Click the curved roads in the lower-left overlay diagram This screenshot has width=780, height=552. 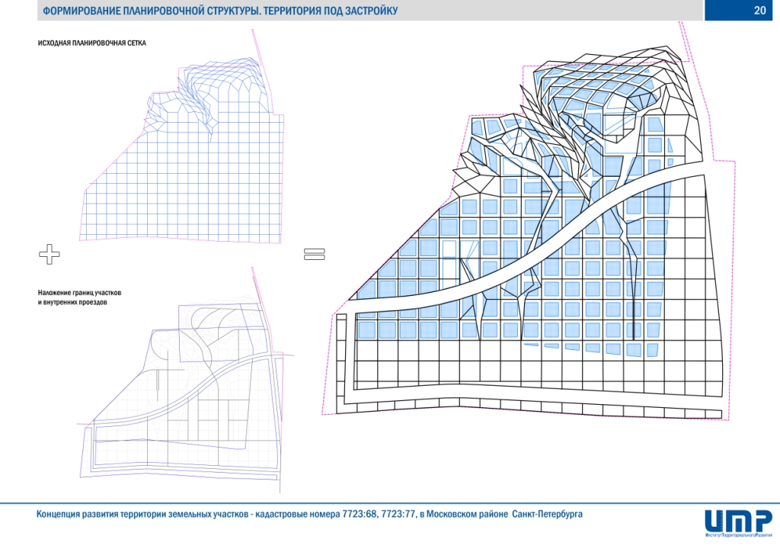click(x=198, y=328)
